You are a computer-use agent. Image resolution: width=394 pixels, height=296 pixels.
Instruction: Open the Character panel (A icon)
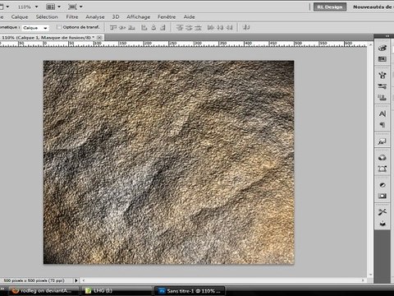tap(383, 113)
